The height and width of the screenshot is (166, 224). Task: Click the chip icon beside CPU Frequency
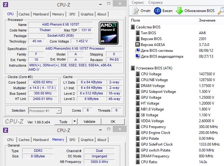pos(137,127)
